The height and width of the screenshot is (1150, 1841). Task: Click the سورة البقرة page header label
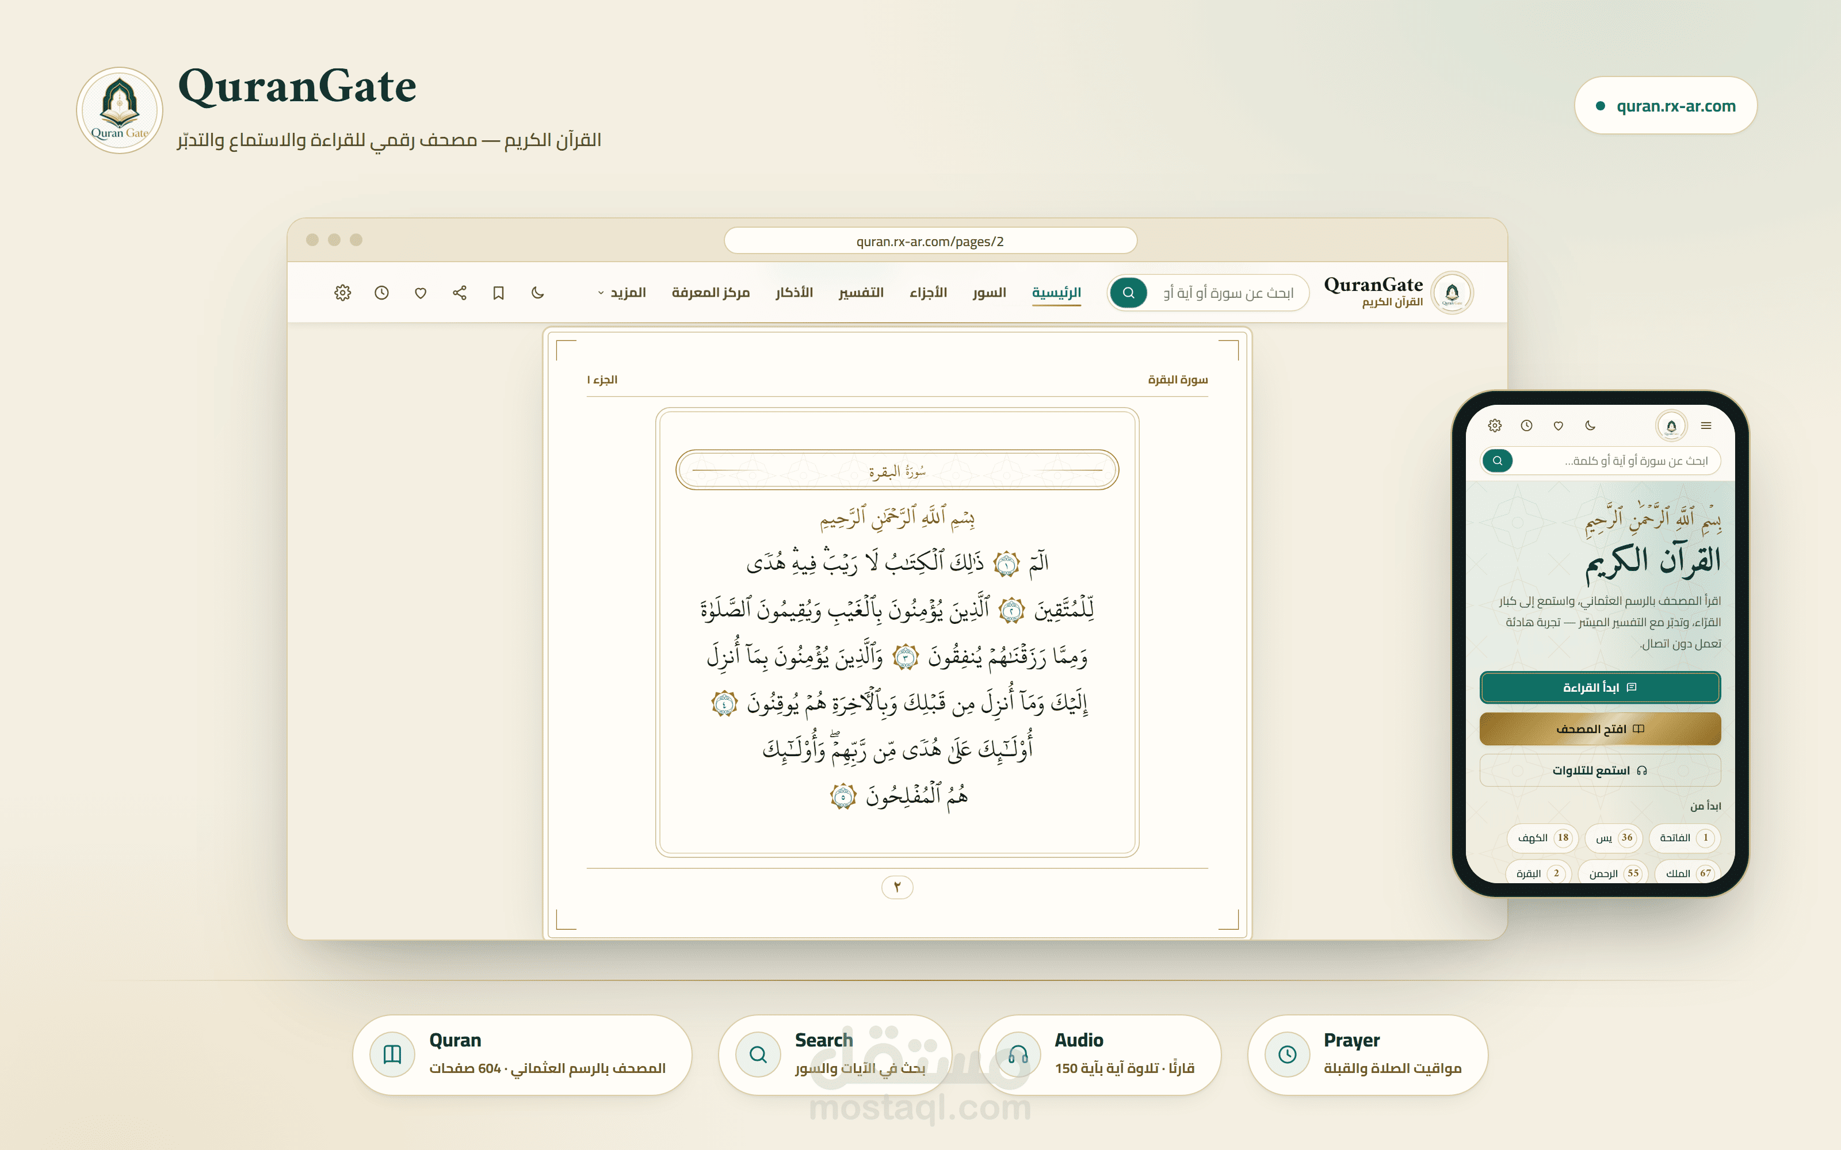coord(1178,379)
